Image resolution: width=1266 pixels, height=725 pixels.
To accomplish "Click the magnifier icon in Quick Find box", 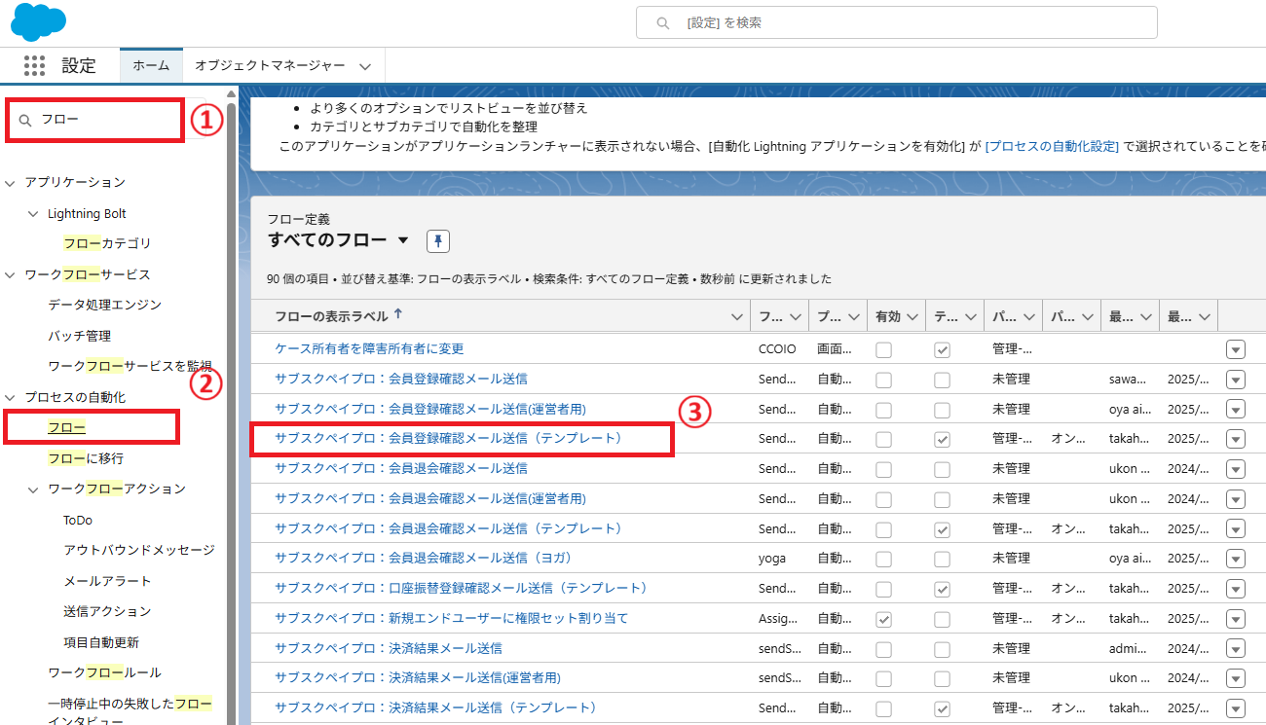I will click(x=25, y=120).
